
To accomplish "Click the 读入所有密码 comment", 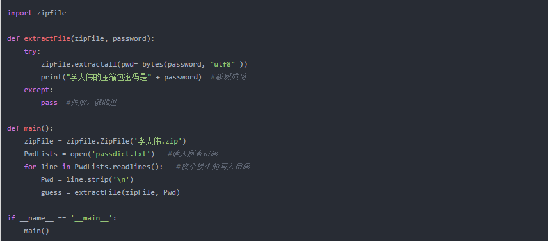I will (193, 154).
